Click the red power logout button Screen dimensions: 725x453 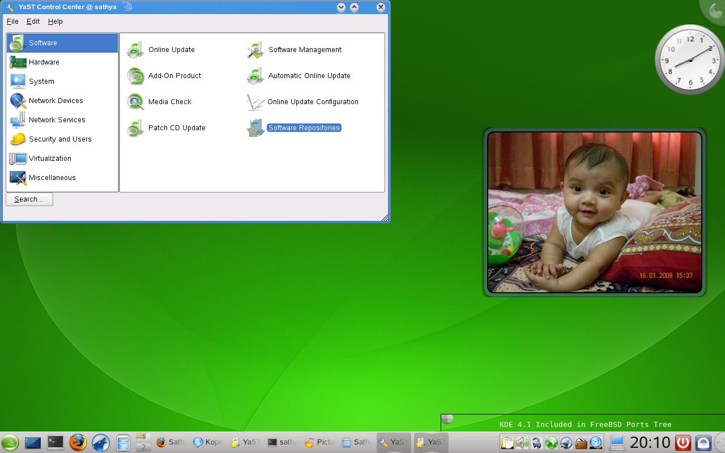(683, 442)
